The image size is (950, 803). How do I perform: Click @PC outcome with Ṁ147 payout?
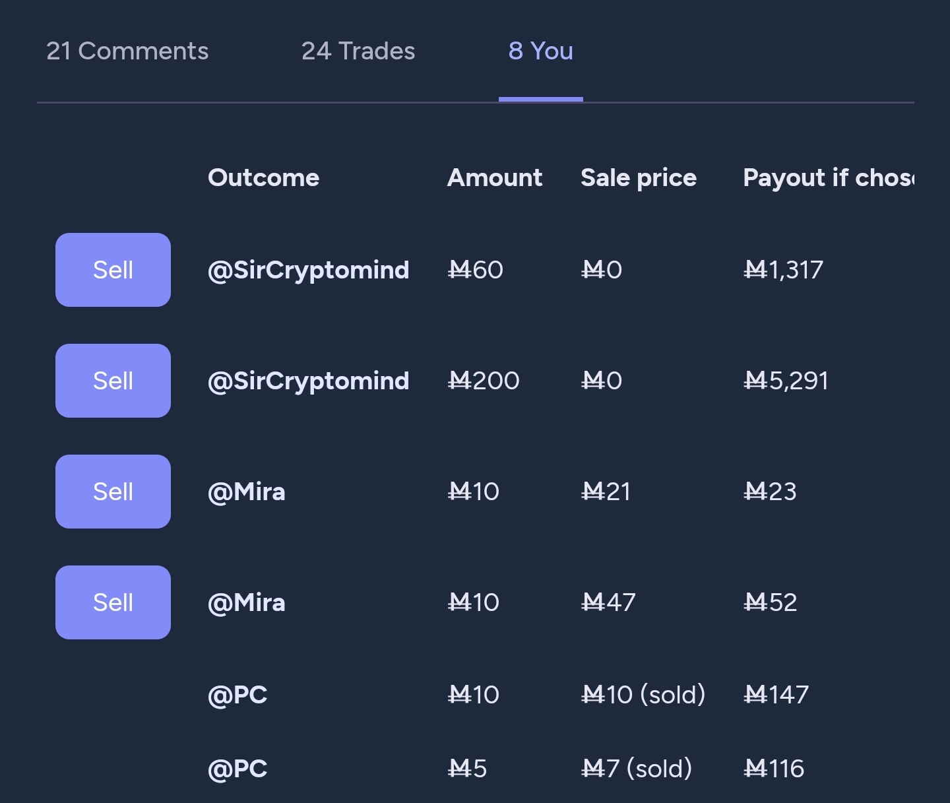click(237, 695)
